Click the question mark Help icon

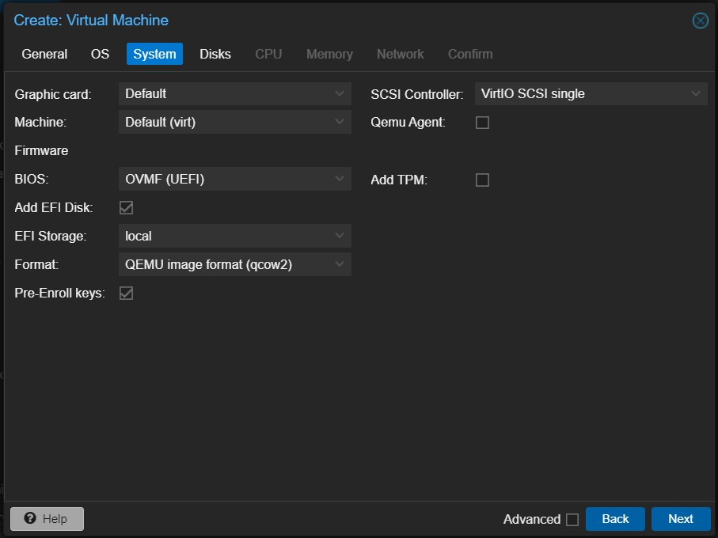coord(30,518)
